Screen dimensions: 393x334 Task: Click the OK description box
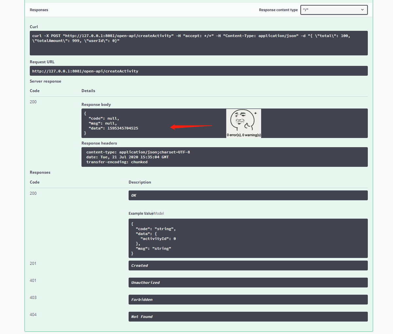coord(248,195)
